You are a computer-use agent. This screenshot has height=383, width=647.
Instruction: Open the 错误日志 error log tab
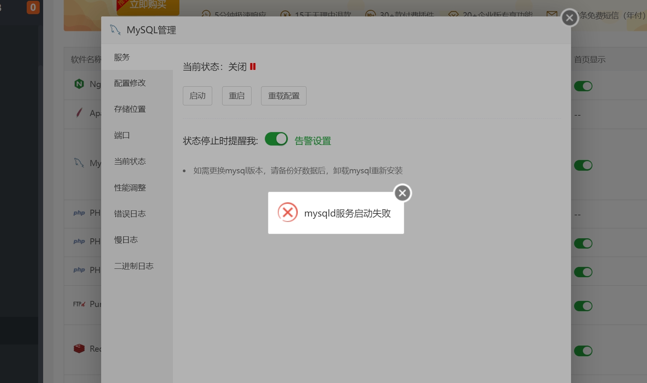(x=137, y=213)
